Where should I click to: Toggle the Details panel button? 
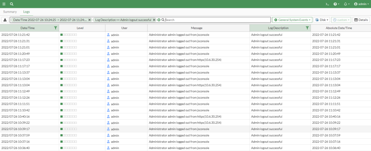pyautogui.click(x=361, y=20)
